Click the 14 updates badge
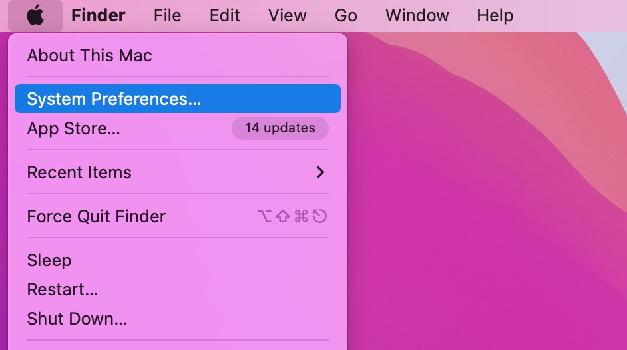 280,128
